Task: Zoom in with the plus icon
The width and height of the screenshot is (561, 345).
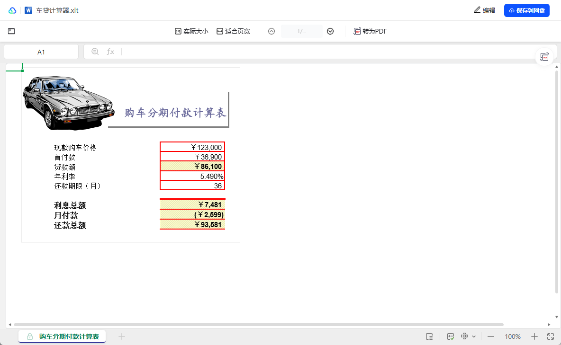Action: point(534,336)
